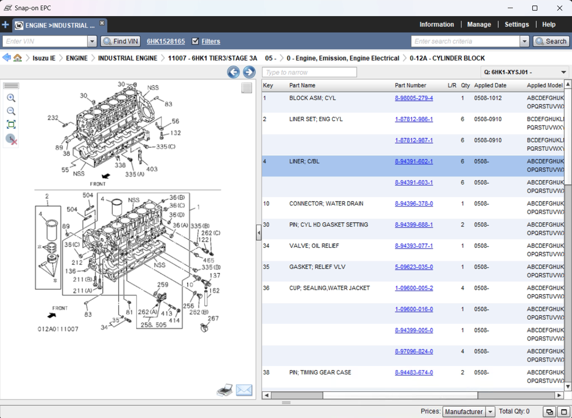This screenshot has height=418, width=572.
Task: Click the Find VIN button
Action: point(121,41)
